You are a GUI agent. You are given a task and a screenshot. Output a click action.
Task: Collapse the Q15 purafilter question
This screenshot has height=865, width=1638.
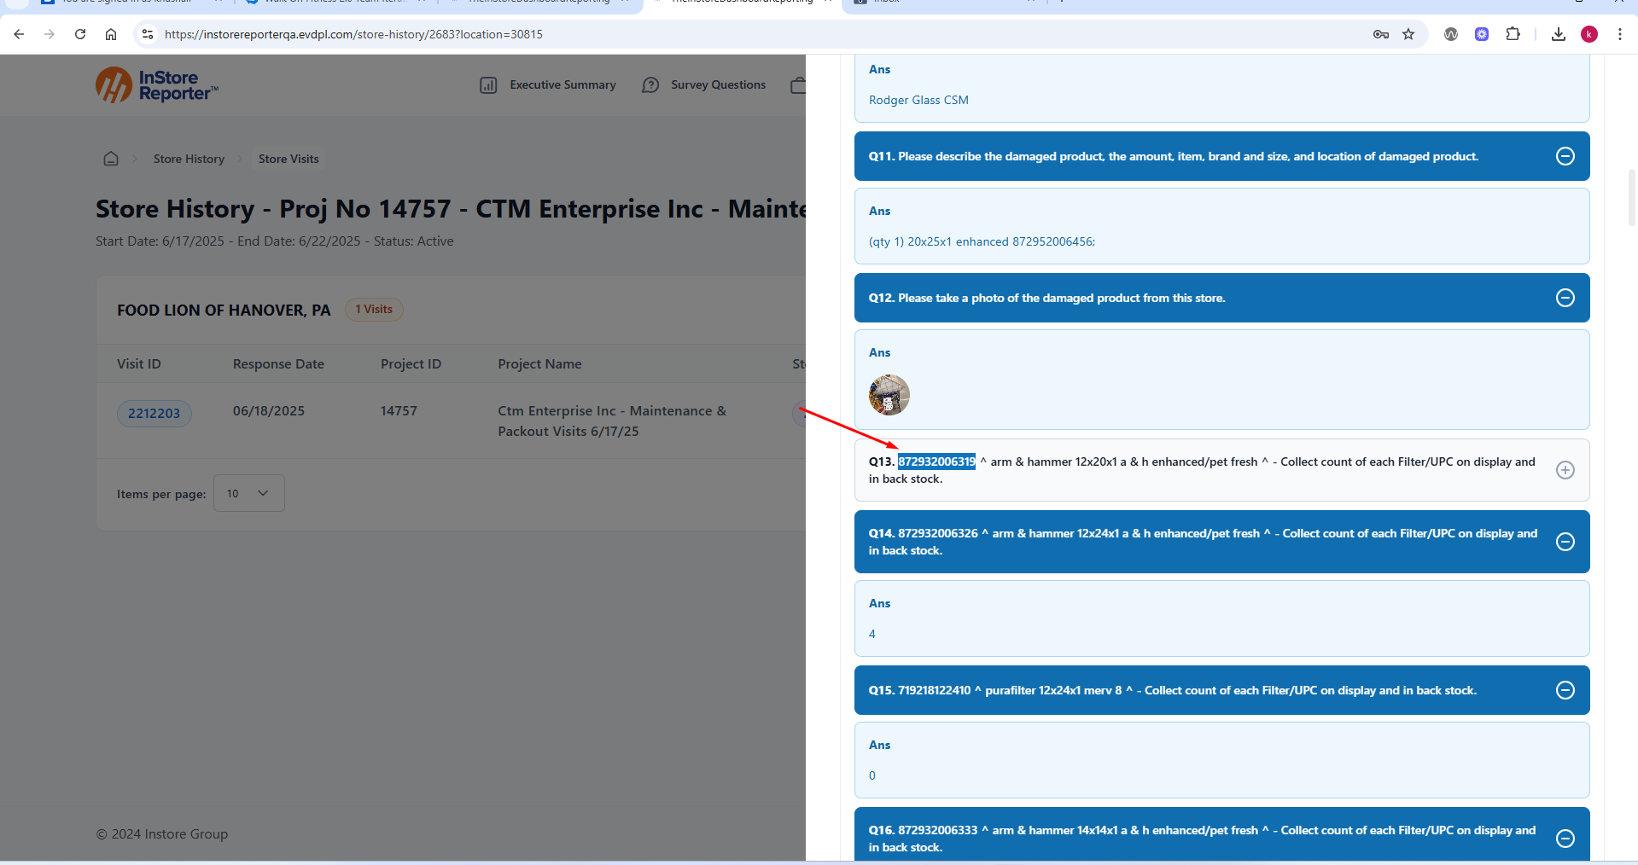click(x=1565, y=690)
